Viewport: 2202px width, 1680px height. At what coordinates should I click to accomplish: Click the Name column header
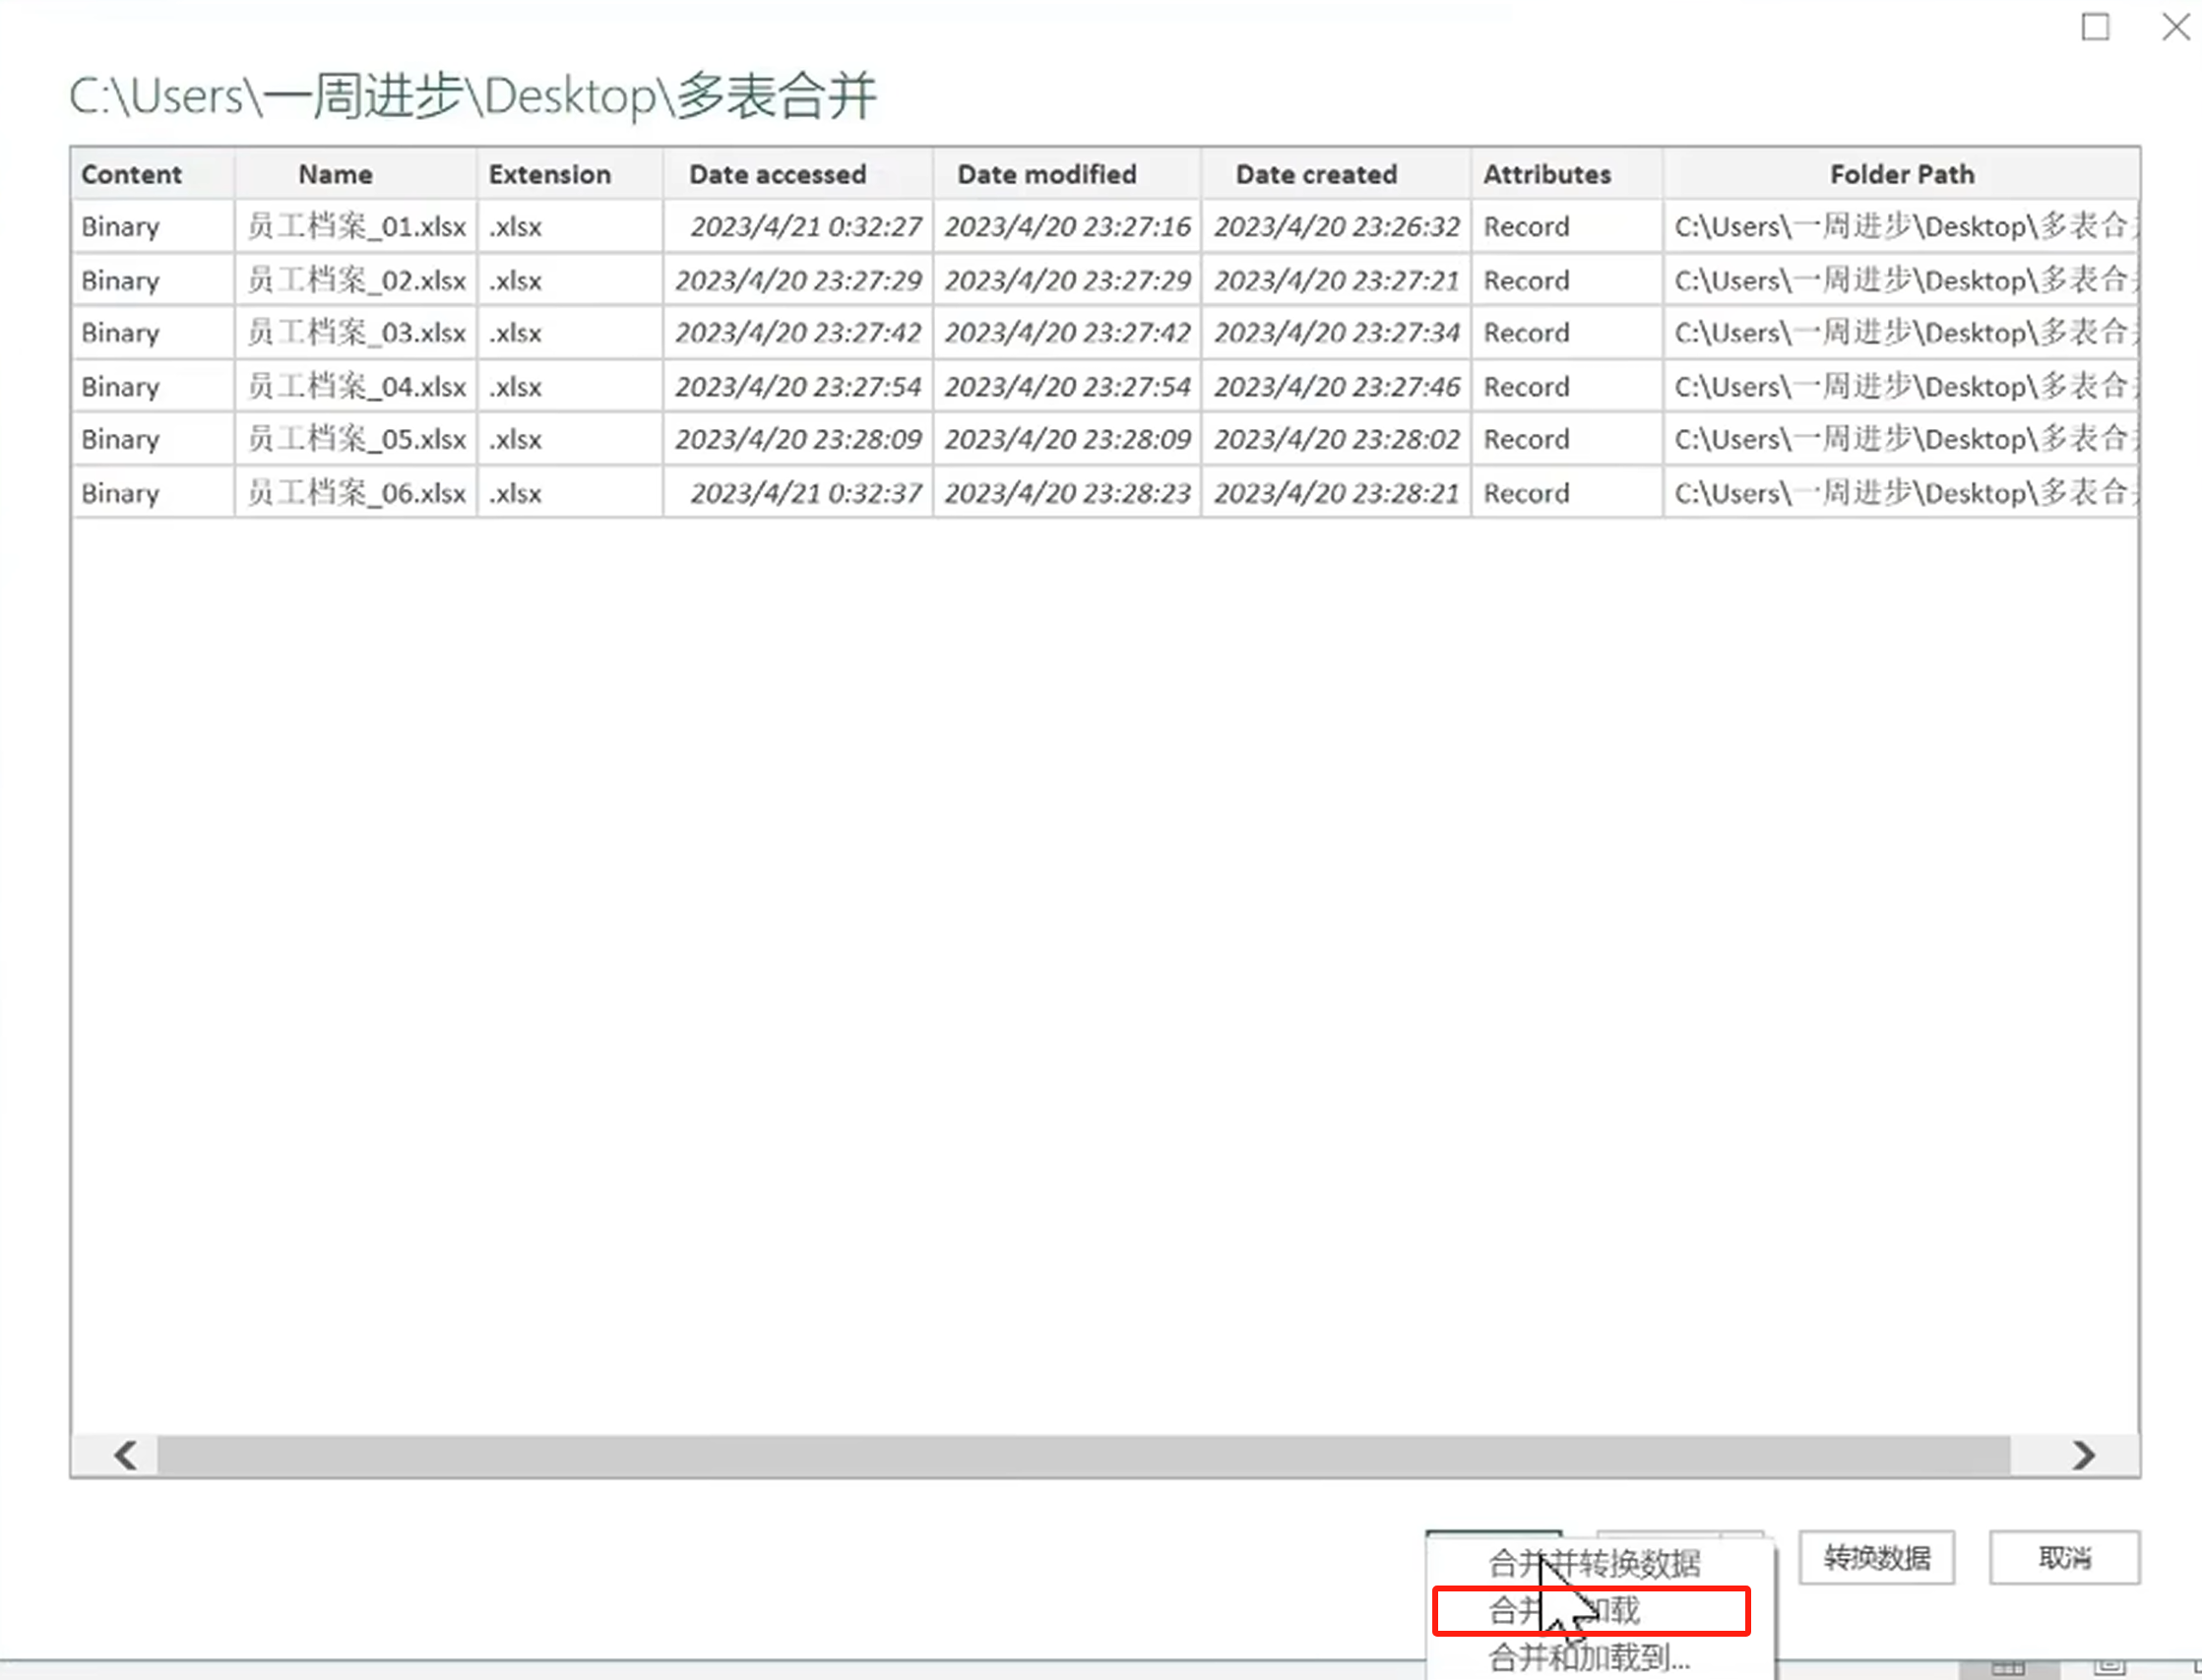(x=335, y=174)
